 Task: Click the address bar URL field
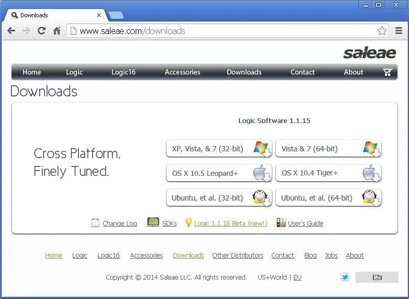click(x=227, y=31)
